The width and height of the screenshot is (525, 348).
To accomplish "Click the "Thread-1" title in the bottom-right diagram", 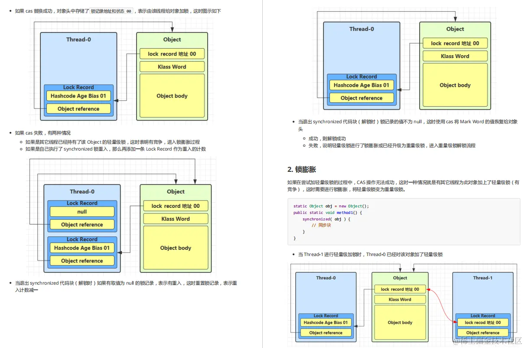I will tap(483, 278).
